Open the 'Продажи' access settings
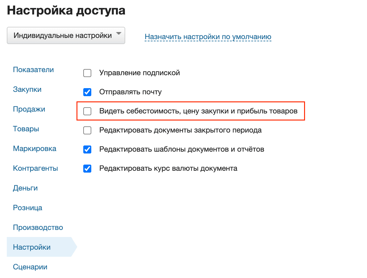367x278 pixels. point(29,109)
